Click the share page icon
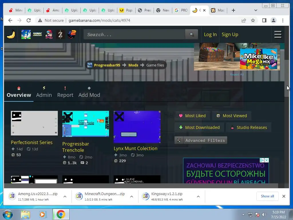The height and width of the screenshot is (220, 293). tap(244, 20)
